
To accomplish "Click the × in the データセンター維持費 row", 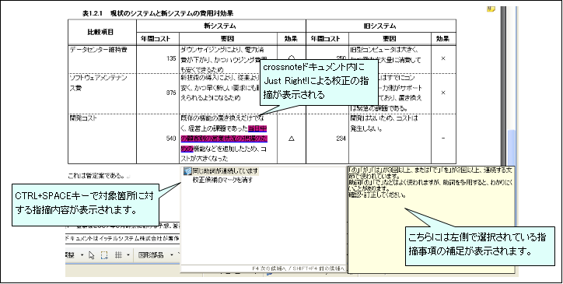I will [443, 58].
